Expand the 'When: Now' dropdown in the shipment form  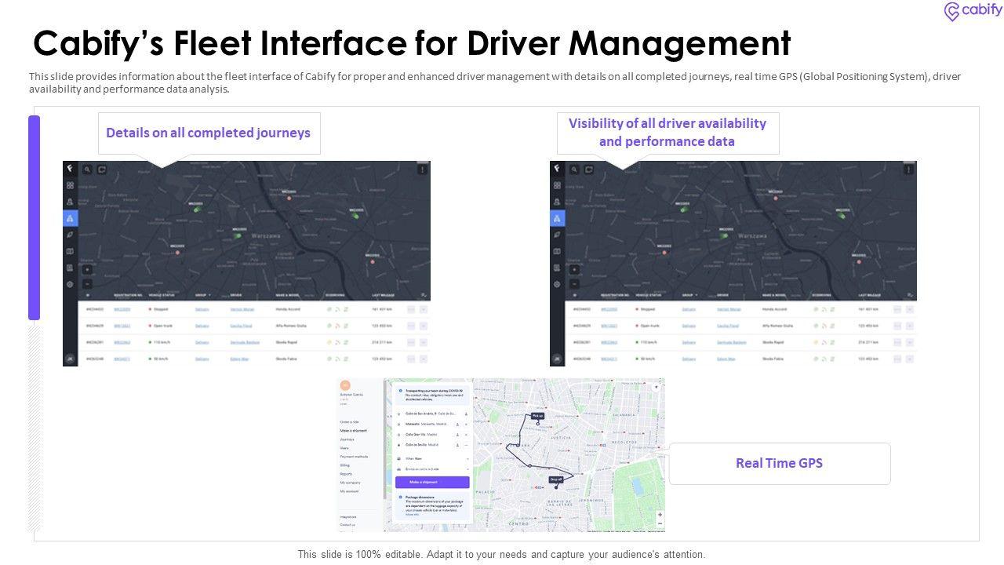point(432,458)
